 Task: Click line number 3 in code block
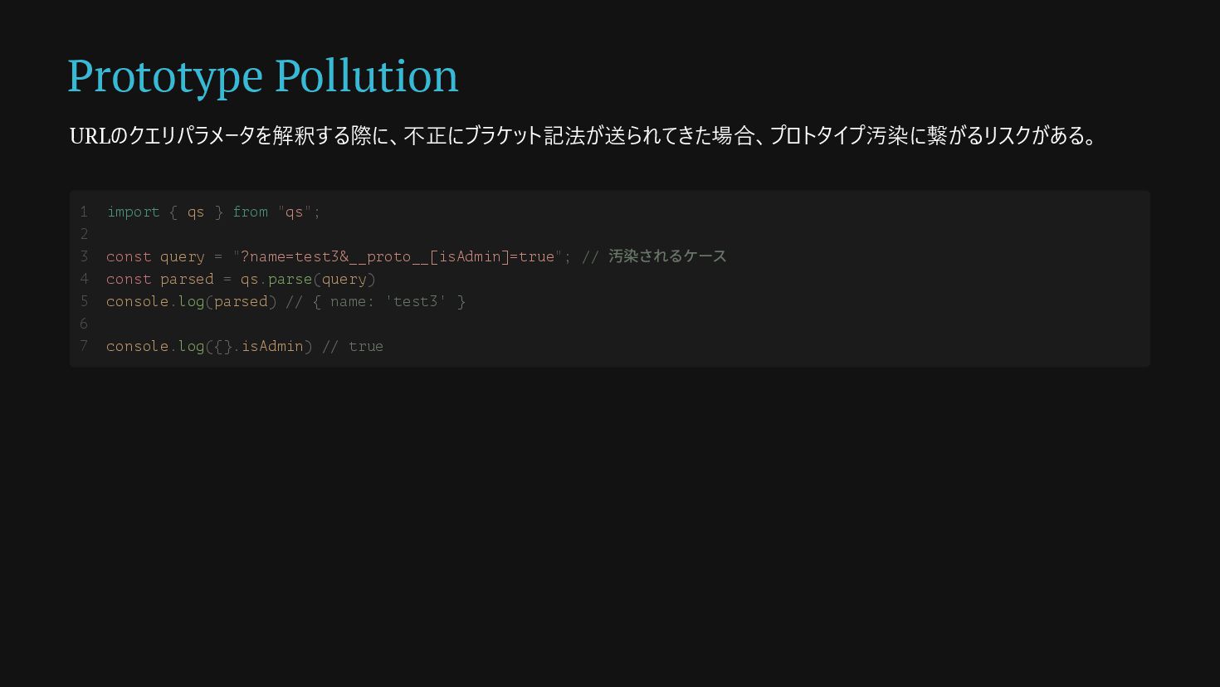84,256
